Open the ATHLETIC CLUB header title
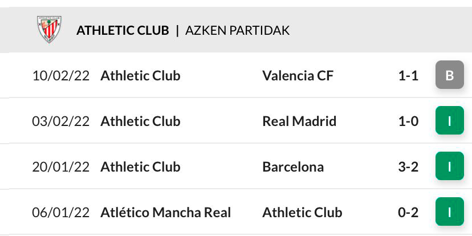472x236 pixels. [123, 30]
